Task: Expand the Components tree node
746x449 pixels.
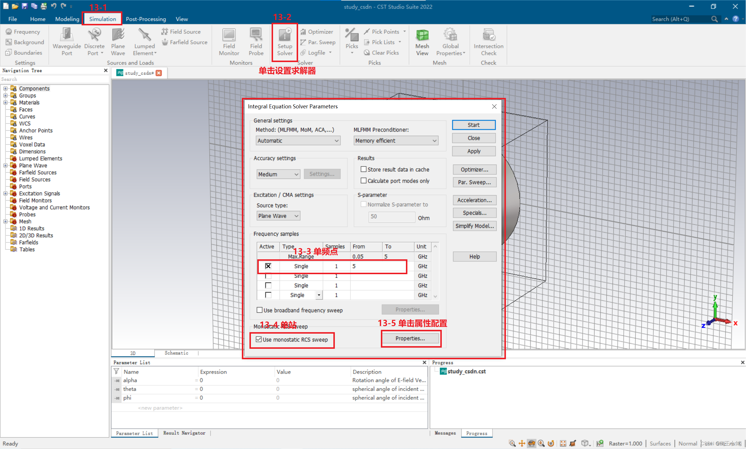Action: click(6, 89)
